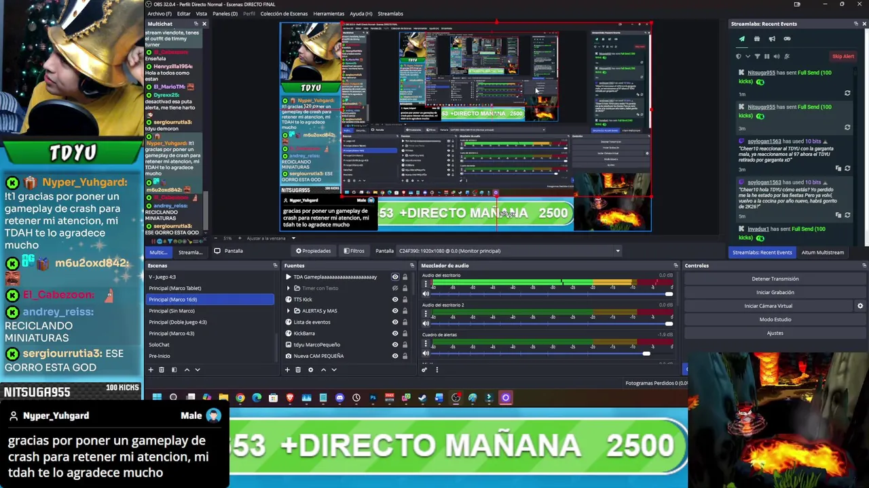
Task: Hide Lista de eventos source
Action: [395, 322]
